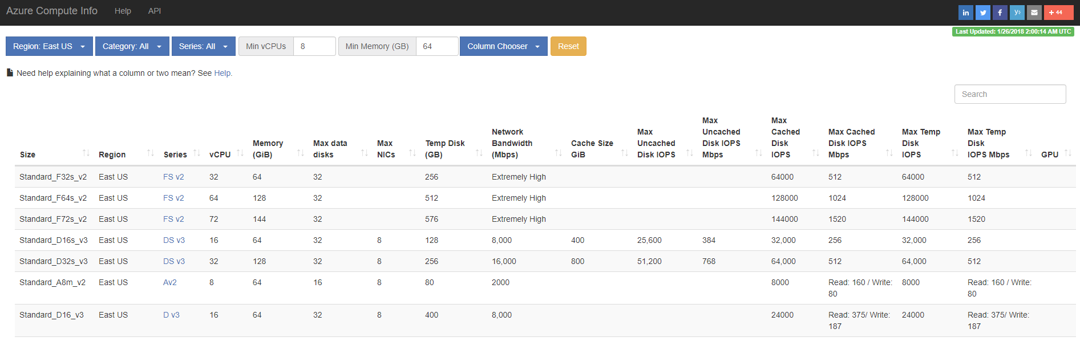
Task: Focus the Min vCPUs input field
Action: pos(314,46)
